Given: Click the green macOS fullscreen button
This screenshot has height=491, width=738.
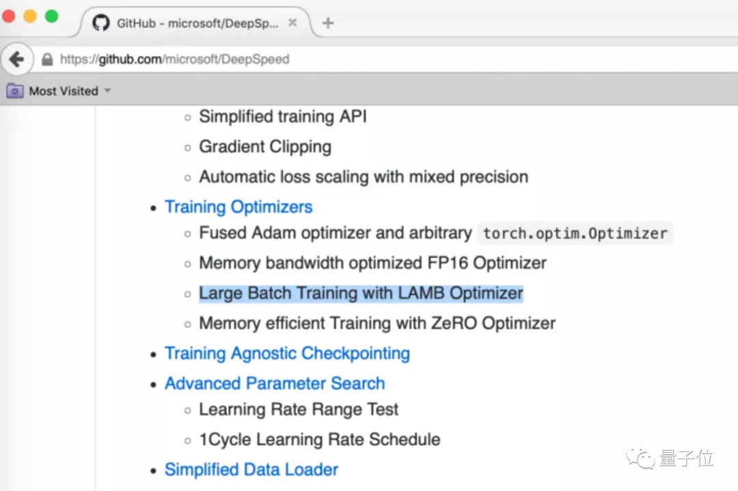Looking at the screenshot, I should pos(51,16).
